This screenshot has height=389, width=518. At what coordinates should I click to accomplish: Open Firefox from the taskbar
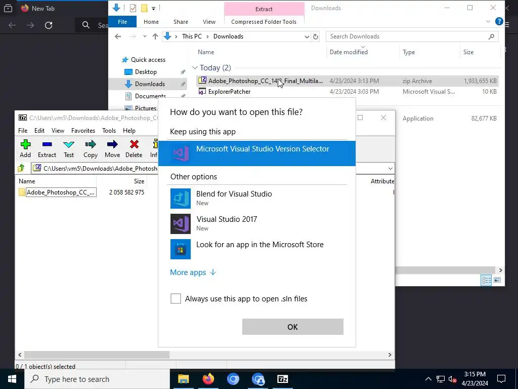[208, 379]
